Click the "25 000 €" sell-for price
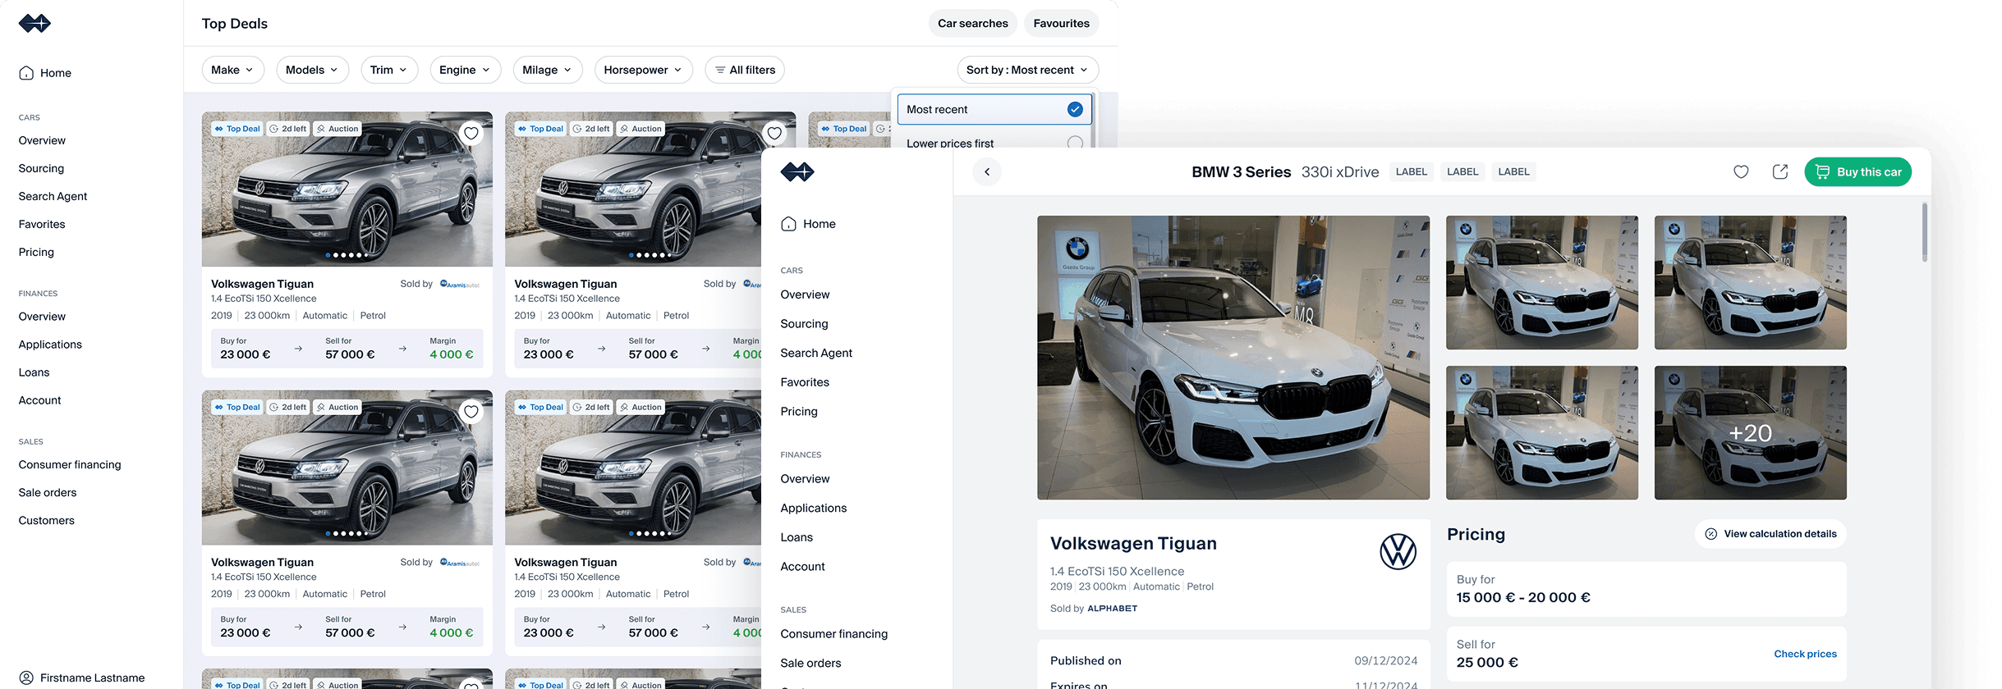This screenshot has width=2002, height=689. tap(1487, 663)
